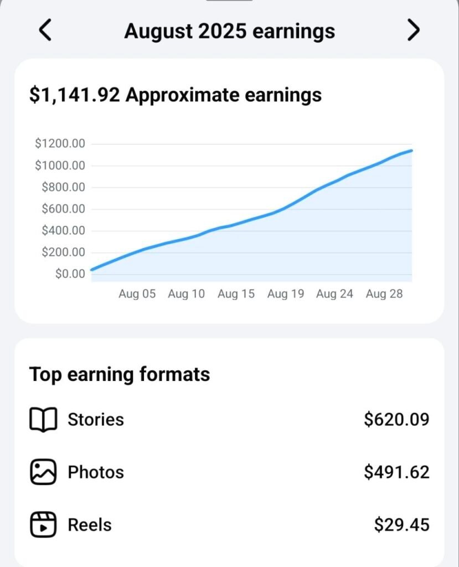Tap the Photos image icon

point(43,472)
